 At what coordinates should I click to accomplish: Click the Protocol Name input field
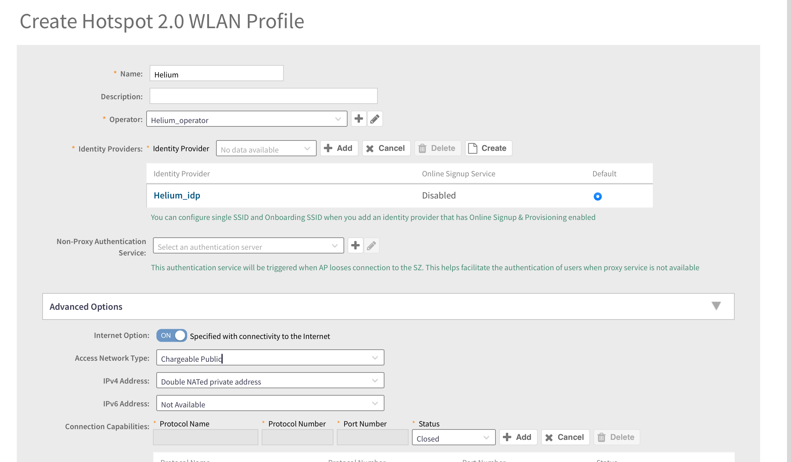(205, 438)
